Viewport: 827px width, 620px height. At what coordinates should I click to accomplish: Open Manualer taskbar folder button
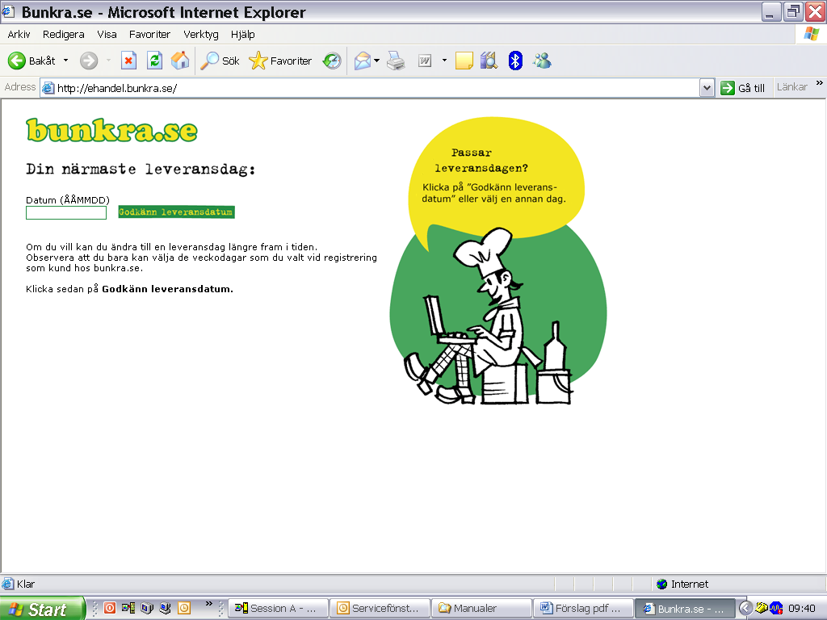click(x=481, y=609)
